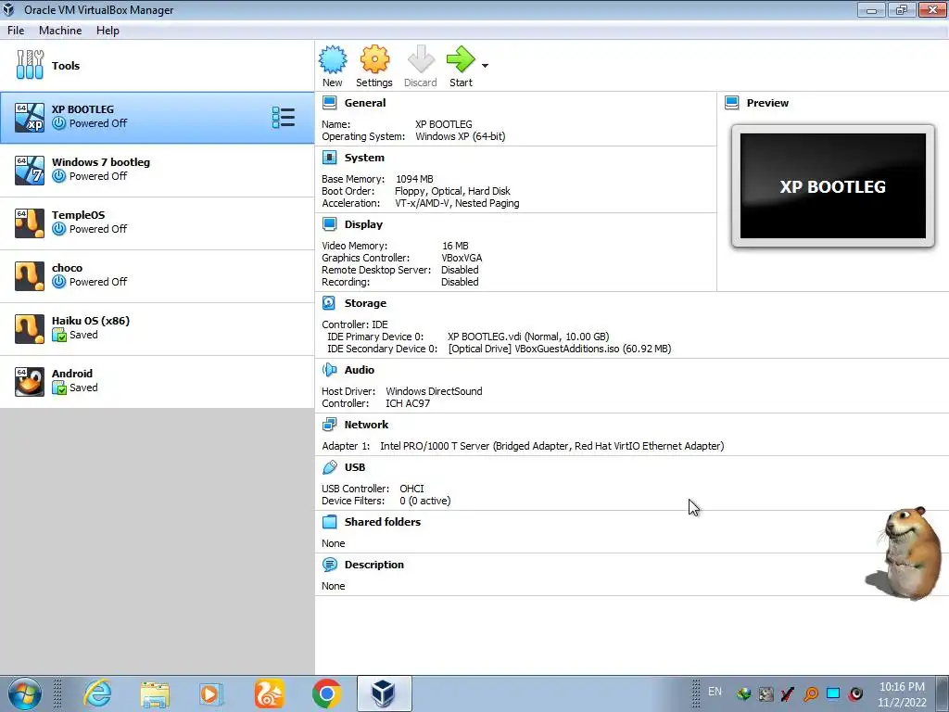Viewport: 949px width, 712px height.
Task: Click the Display screen icon
Action: coord(329,224)
